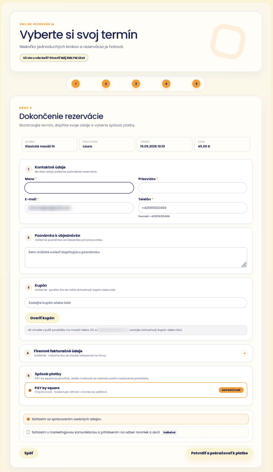Click the Poznámka k objednávke number icon

tap(28, 238)
